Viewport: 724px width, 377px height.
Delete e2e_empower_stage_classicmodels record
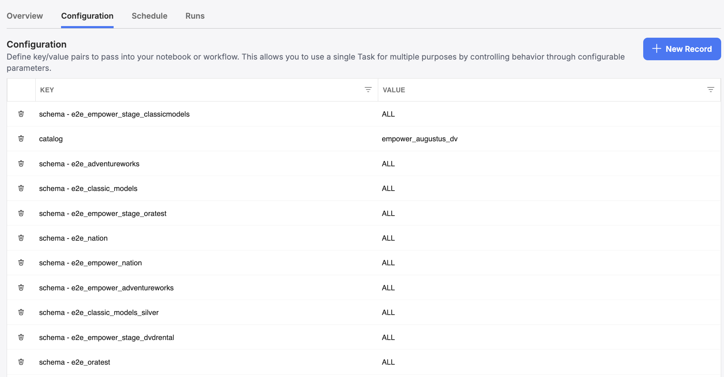point(21,114)
